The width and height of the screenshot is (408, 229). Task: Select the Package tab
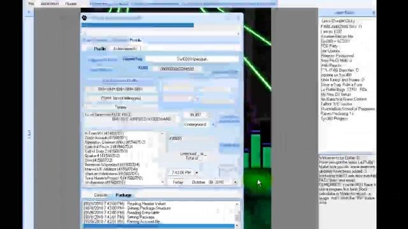point(123,195)
